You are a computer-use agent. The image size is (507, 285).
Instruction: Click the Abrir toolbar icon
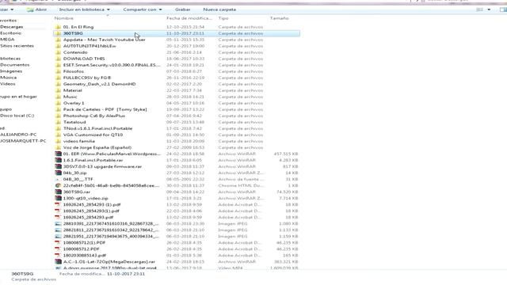point(30,9)
